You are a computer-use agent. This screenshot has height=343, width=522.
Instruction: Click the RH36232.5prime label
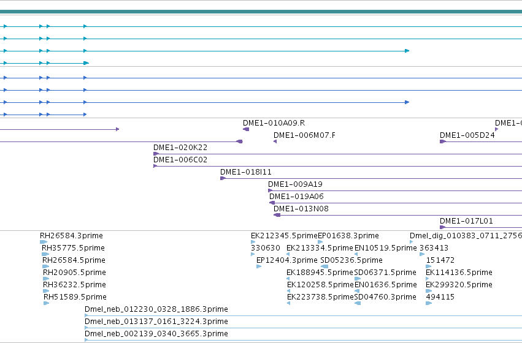click(74, 285)
